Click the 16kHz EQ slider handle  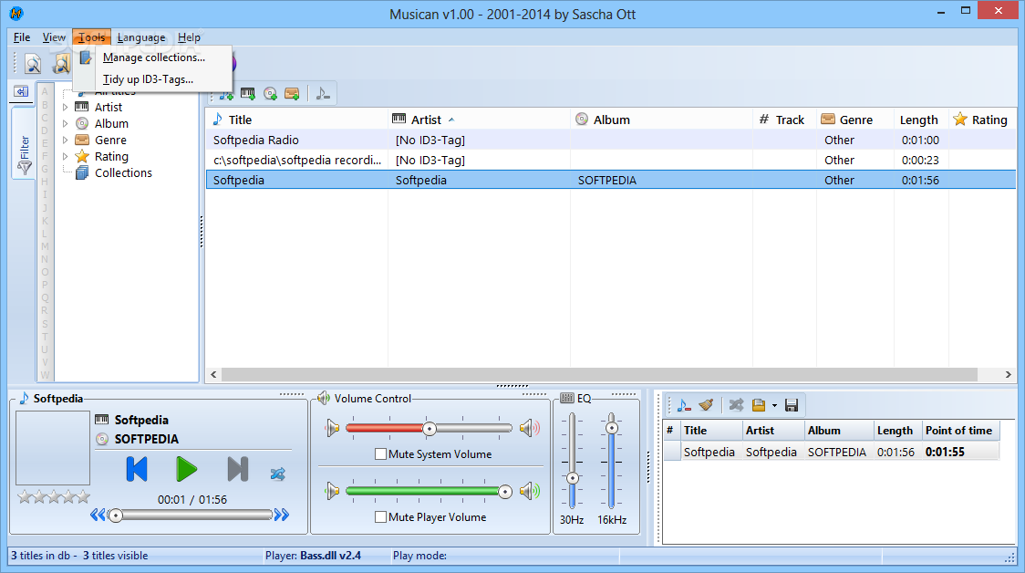tap(612, 428)
